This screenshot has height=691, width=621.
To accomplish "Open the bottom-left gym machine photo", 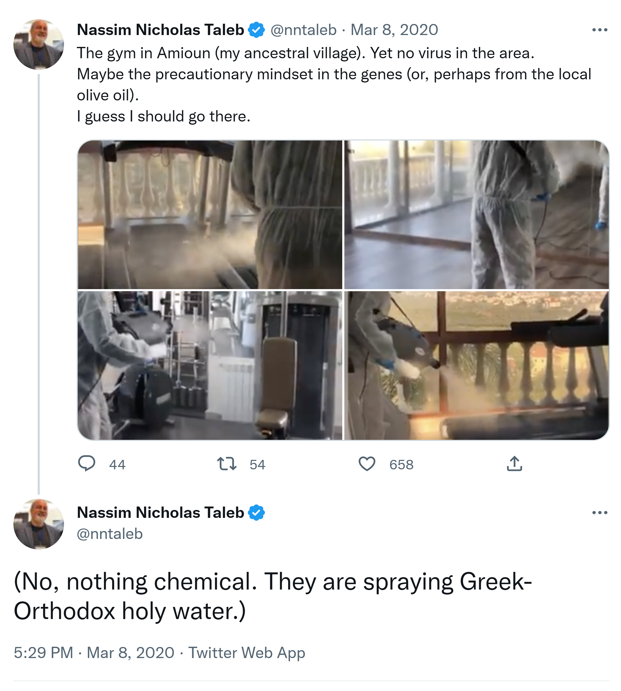I will pos(210,366).
